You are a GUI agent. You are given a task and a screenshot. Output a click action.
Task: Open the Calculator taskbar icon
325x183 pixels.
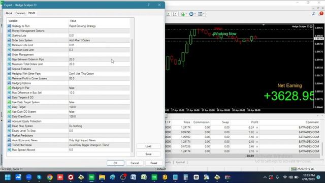186,177
